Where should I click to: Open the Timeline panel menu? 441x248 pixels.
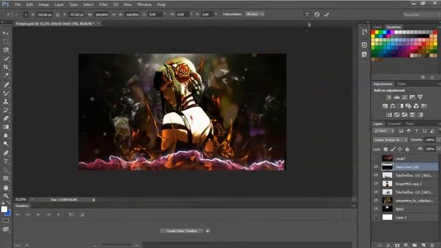click(x=353, y=206)
